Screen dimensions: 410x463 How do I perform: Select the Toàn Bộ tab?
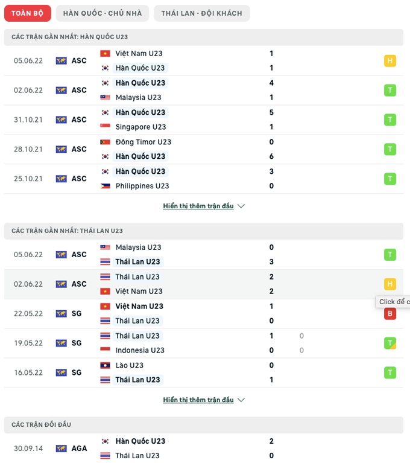click(28, 13)
